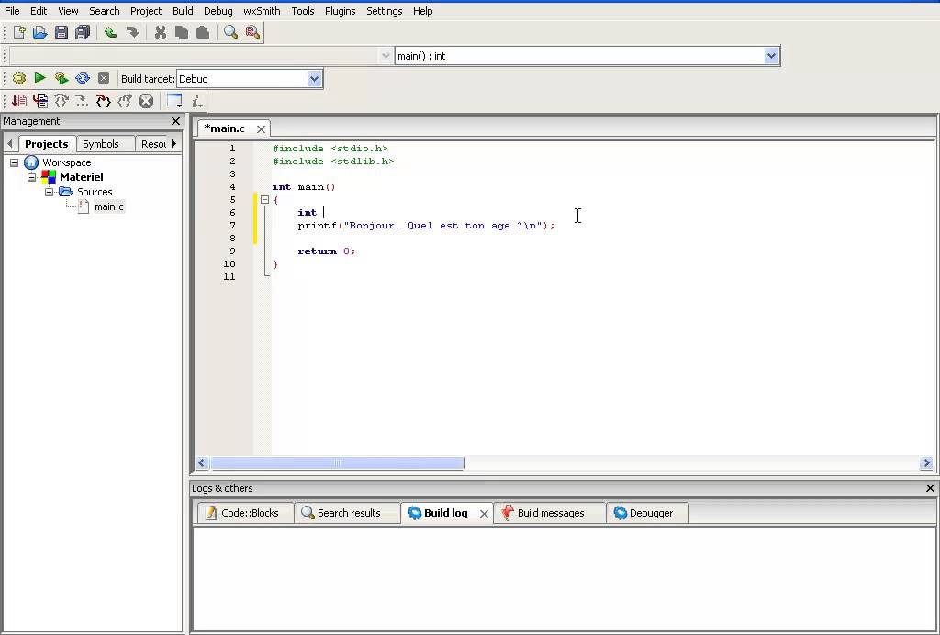
Task: Open the Build menu
Action: pyautogui.click(x=183, y=11)
